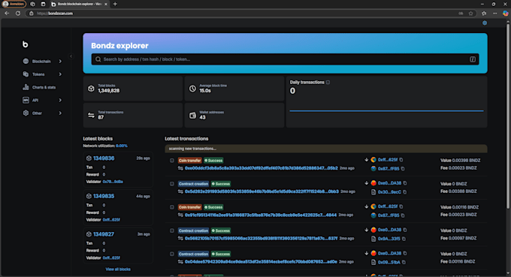
Task: Open transaction hash 0xe00ddcf3db8a5c8a…05b2
Action: click(x=261, y=168)
